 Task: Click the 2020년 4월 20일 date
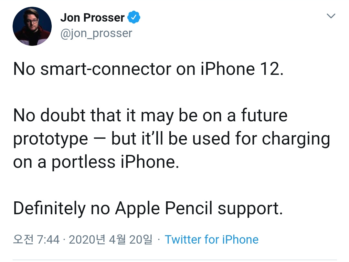(111, 239)
